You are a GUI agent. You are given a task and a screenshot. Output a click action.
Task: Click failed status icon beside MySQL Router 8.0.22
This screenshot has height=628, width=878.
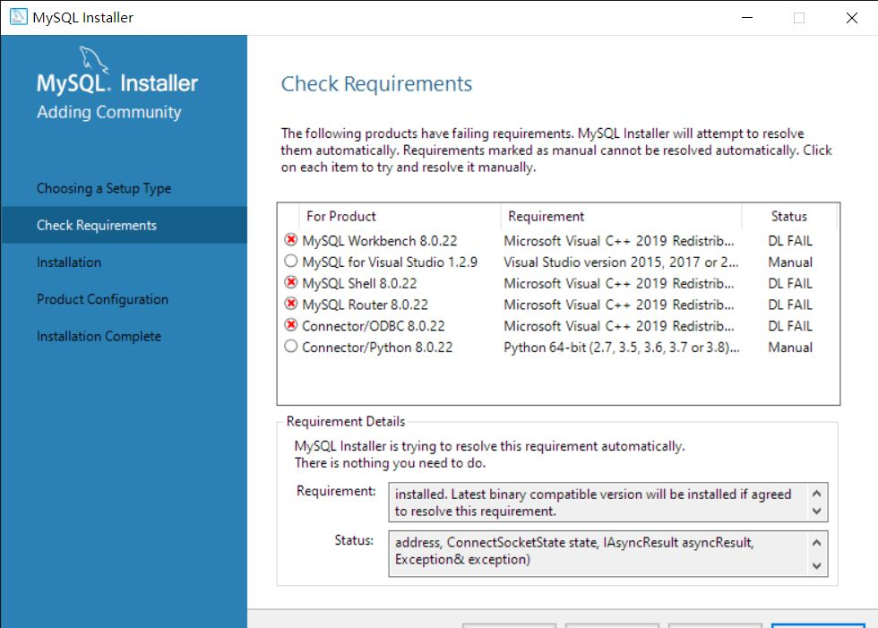[290, 305]
